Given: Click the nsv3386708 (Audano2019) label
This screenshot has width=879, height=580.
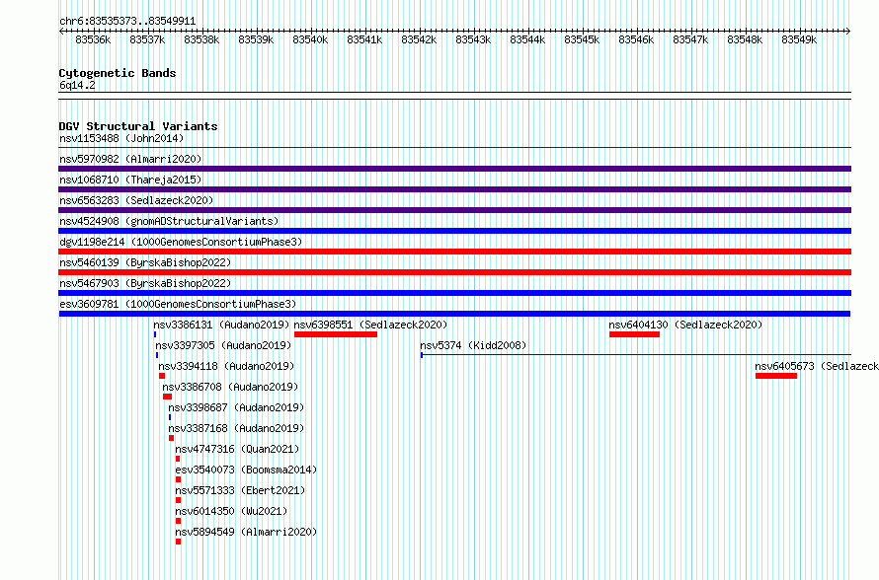Looking at the screenshot, I should click(230, 387).
